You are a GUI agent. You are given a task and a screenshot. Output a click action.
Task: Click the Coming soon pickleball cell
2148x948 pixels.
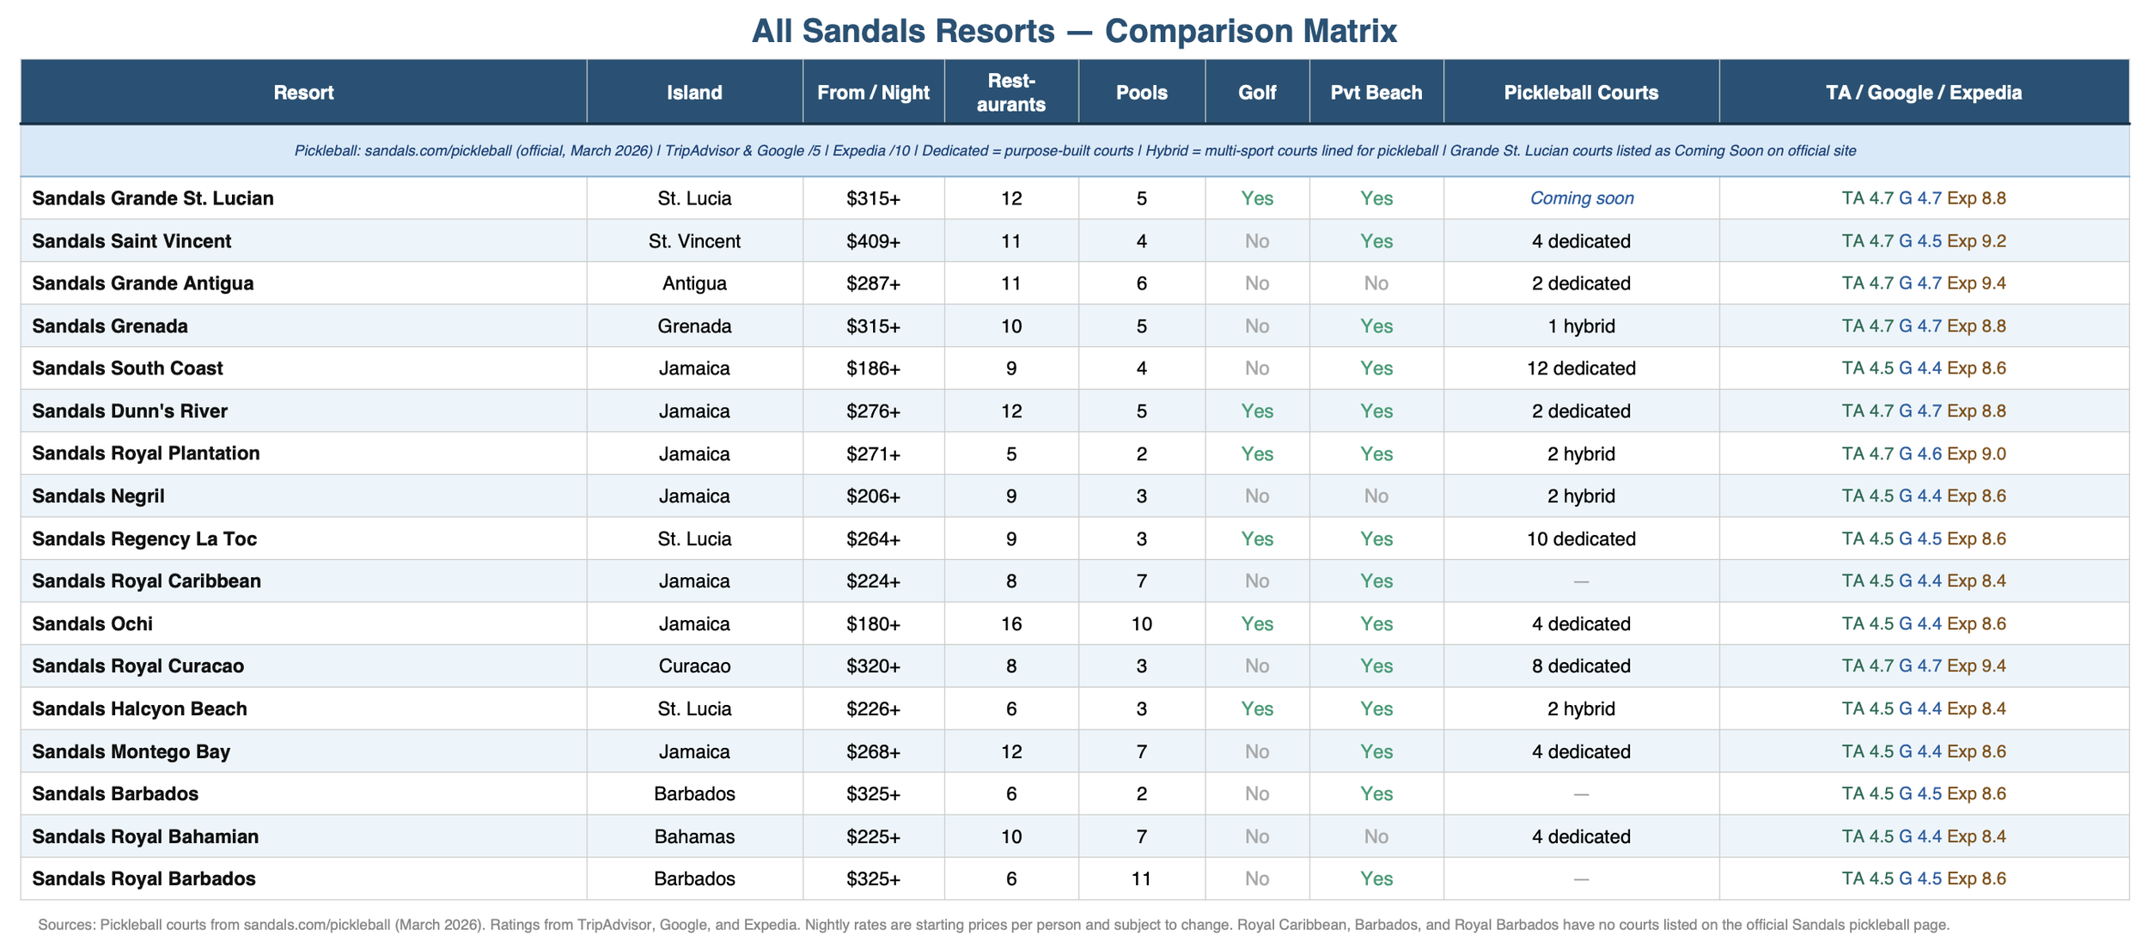pyautogui.click(x=1581, y=198)
